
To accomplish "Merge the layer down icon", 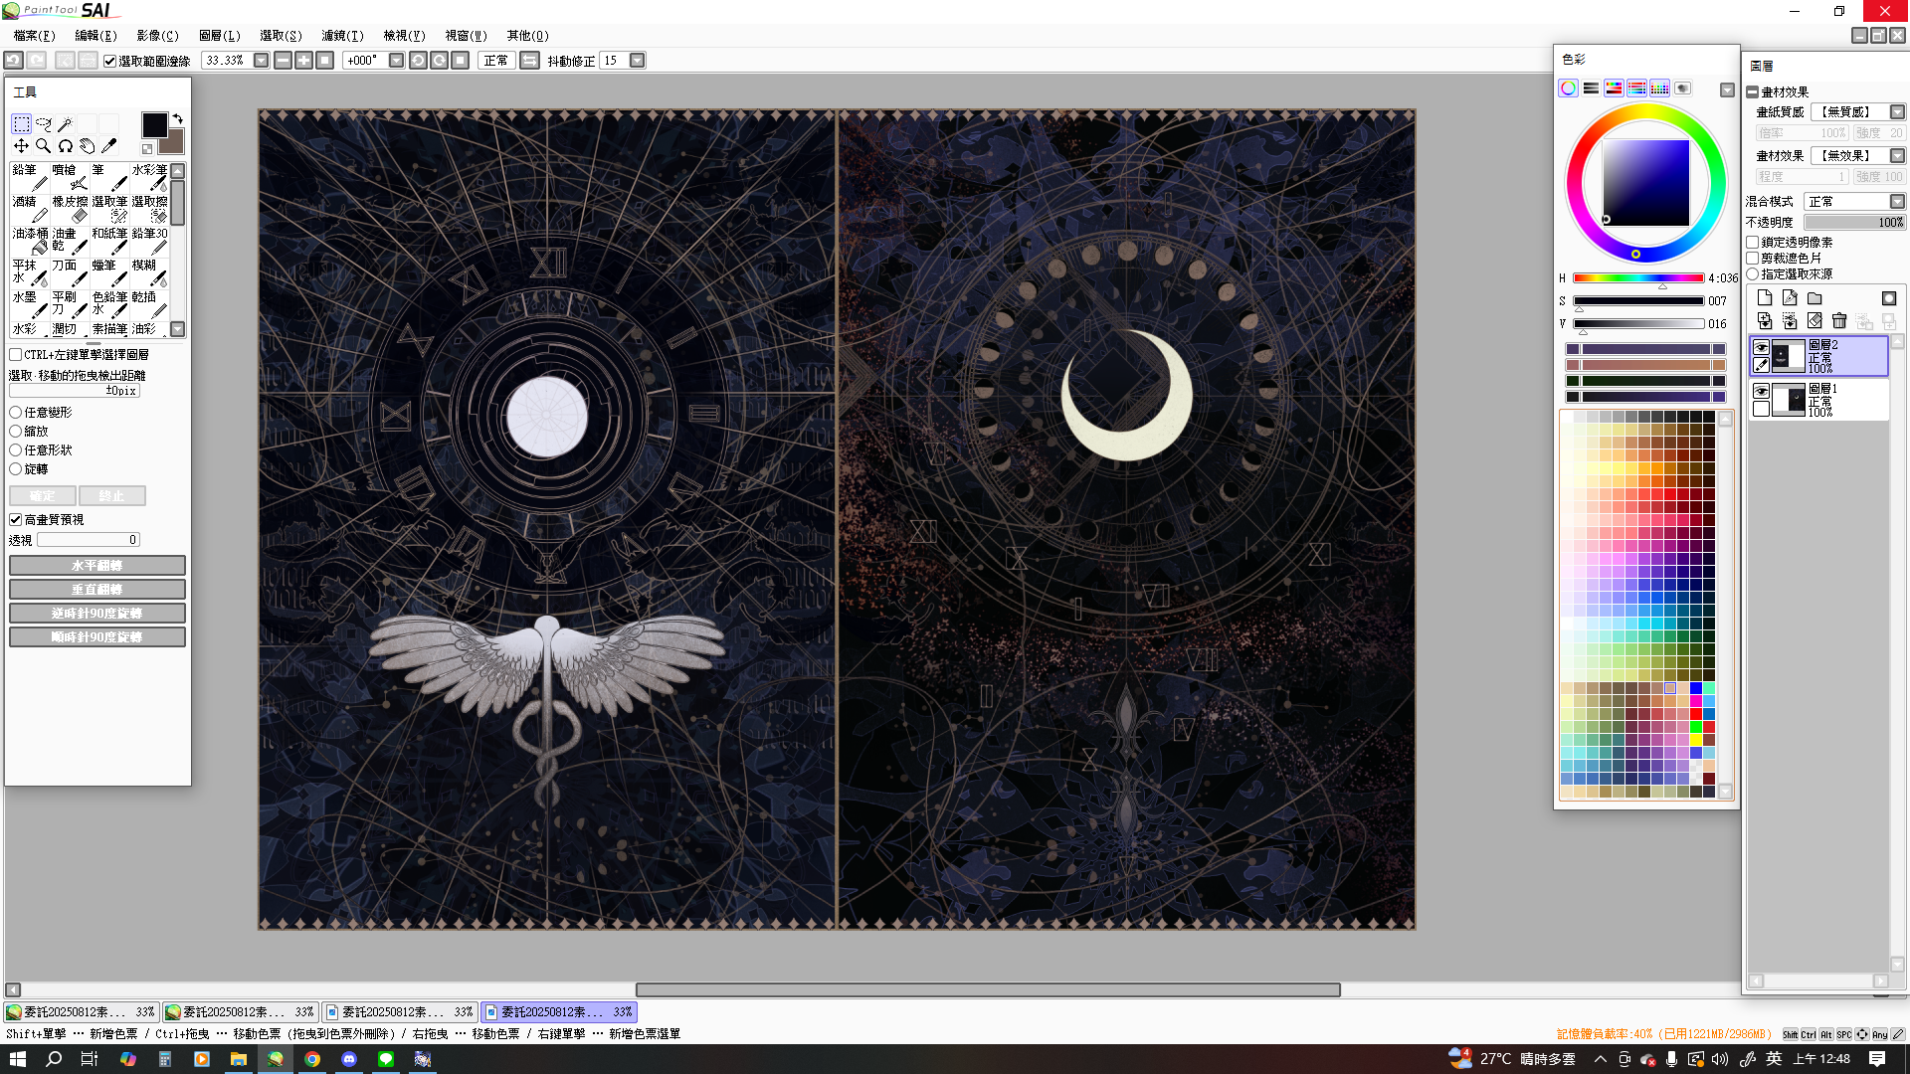I will pyautogui.click(x=1765, y=321).
